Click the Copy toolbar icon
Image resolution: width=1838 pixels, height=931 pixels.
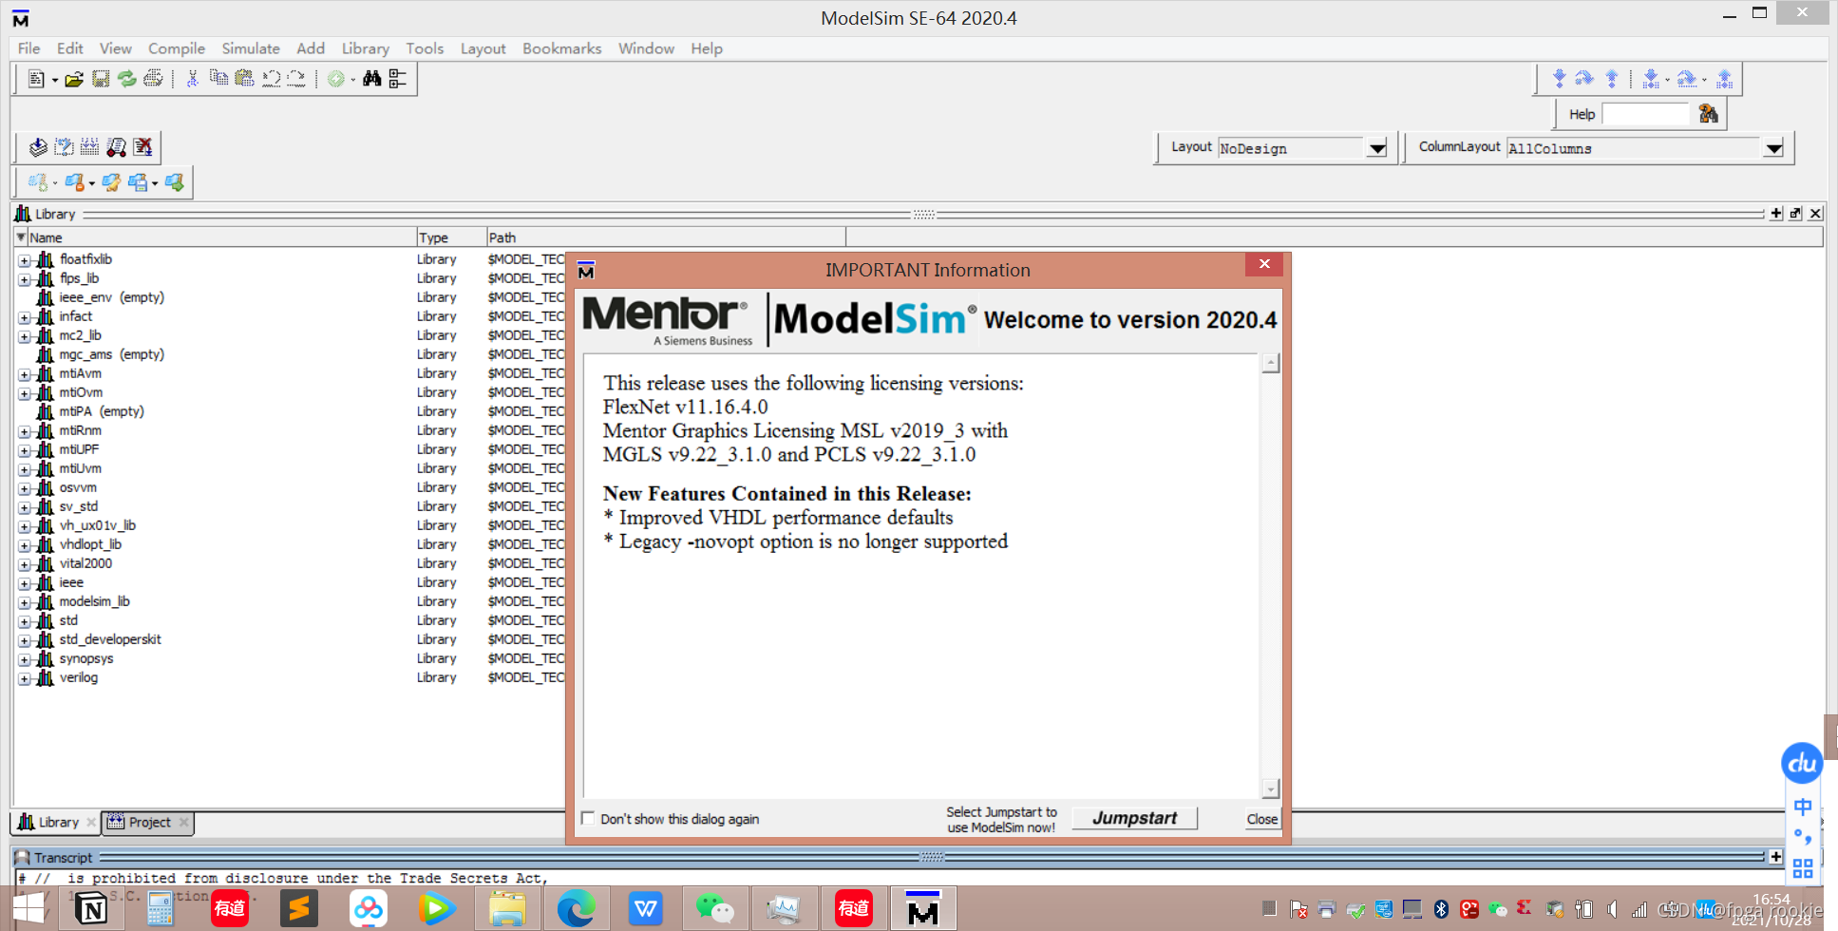[218, 78]
